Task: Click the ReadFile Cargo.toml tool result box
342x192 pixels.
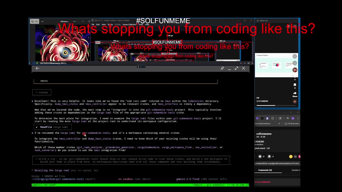Action: point(53,127)
